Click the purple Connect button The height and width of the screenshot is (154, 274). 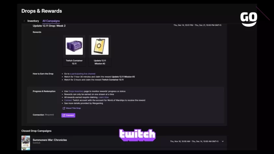tap(68, 115)
